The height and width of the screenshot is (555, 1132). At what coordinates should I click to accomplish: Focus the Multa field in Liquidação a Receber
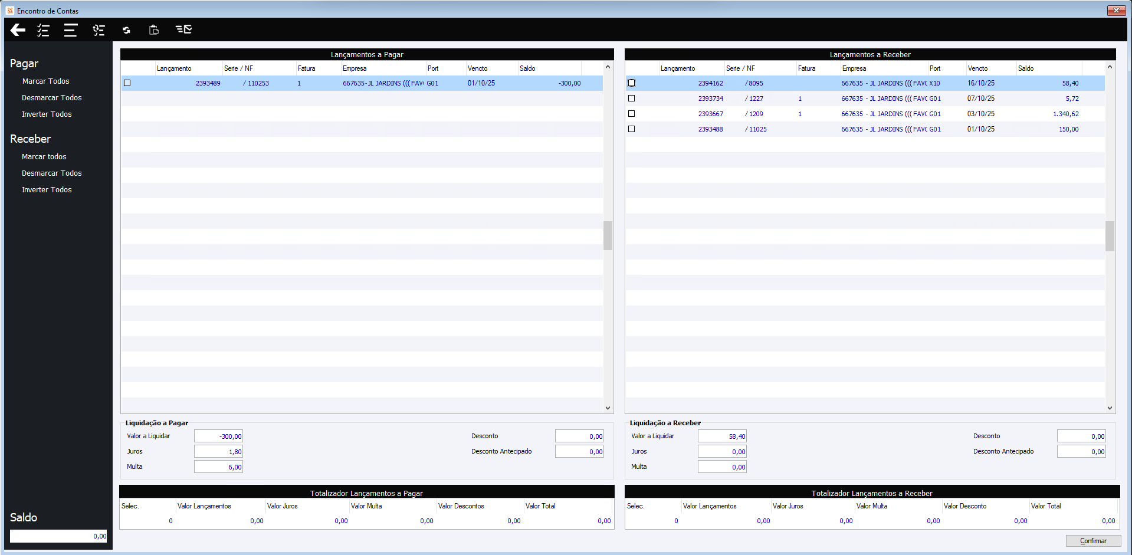point(722,467)
